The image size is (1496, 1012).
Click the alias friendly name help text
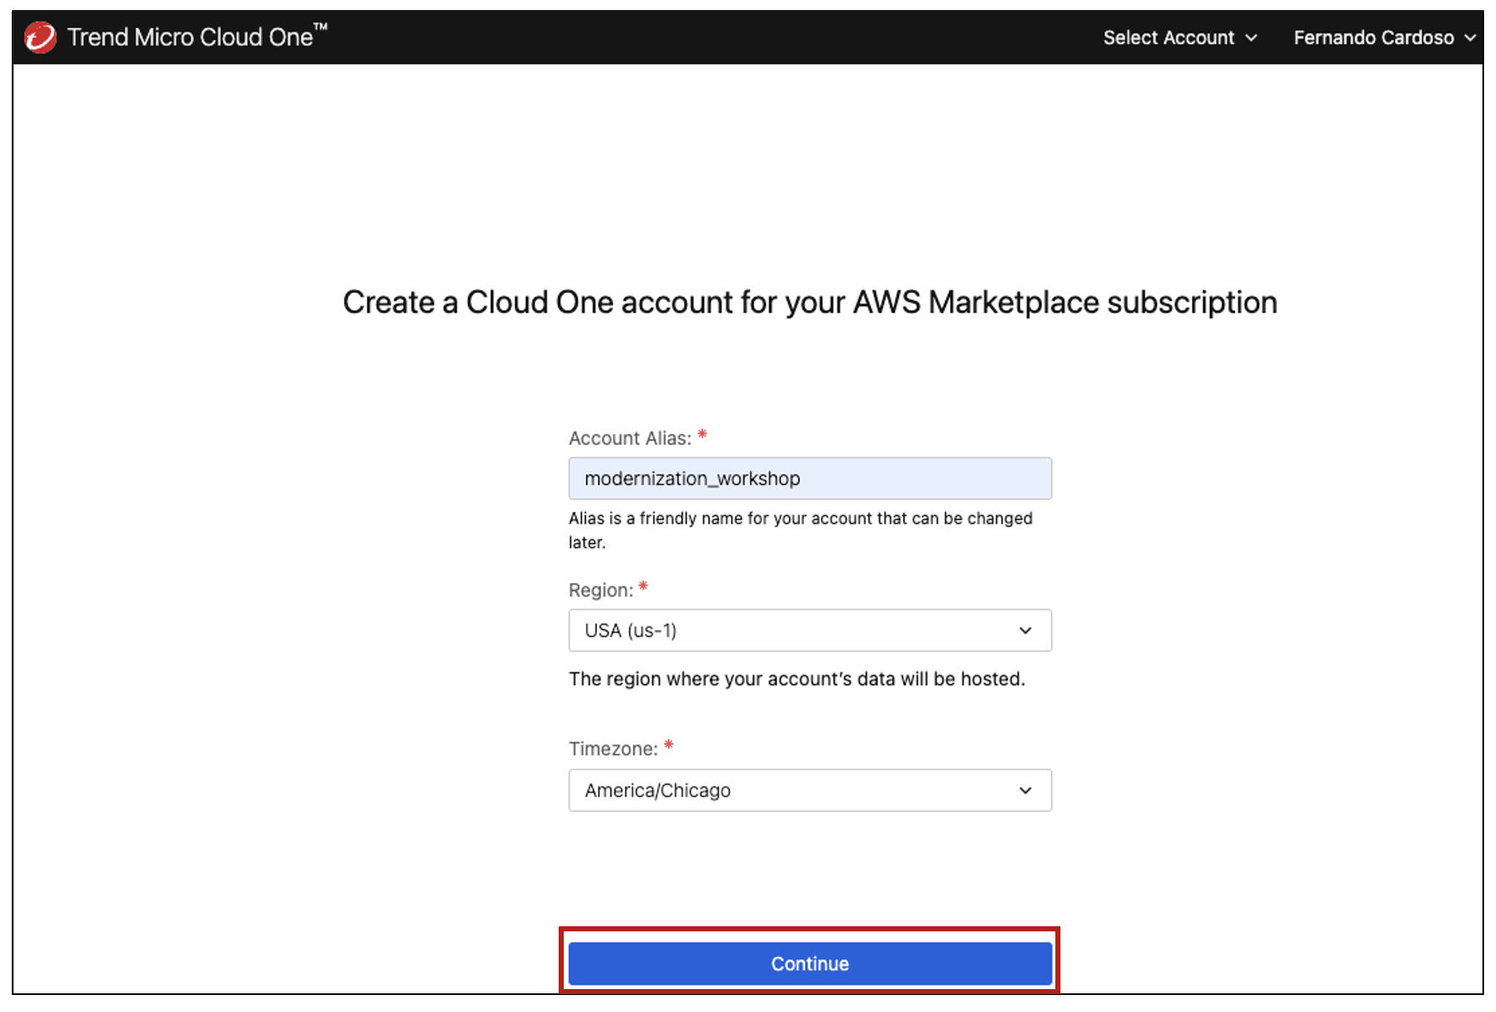pyautogui.click(x=801, y=530)
